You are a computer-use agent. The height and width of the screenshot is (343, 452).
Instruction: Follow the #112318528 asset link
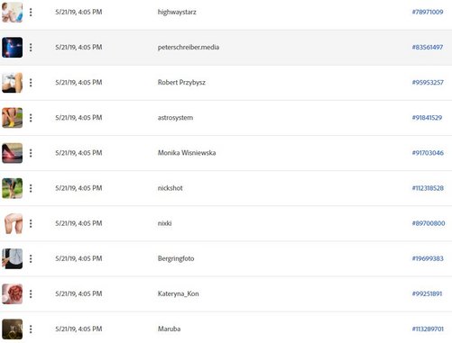pyautogui.click(x=428, y=188)
